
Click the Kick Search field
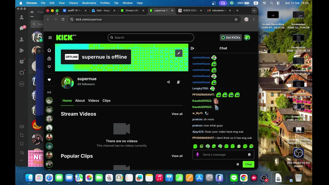[x=151, y=38]
